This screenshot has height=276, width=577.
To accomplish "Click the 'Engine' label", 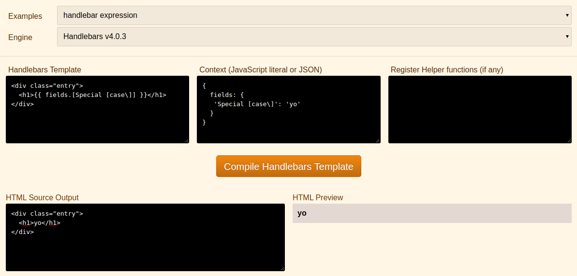I will click(20, 38).
